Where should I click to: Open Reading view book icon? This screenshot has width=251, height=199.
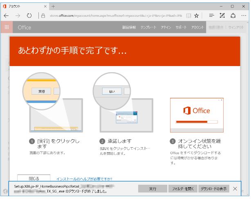tap(189, 15)
